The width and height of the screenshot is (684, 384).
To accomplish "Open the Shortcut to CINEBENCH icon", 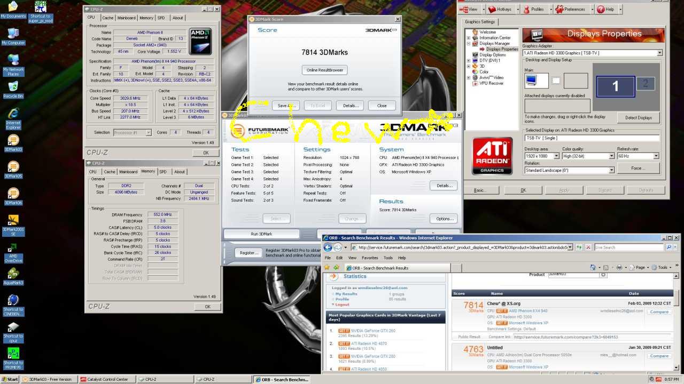I will point(13,305).
